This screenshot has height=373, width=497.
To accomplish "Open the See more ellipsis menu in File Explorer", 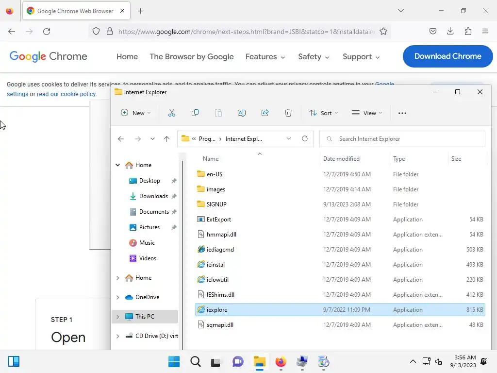I will (x=402, y=113).
